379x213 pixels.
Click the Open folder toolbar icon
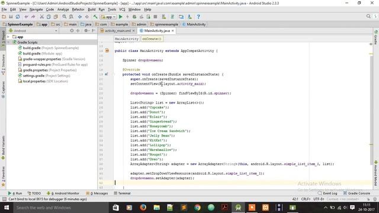(x=4, y=17)
